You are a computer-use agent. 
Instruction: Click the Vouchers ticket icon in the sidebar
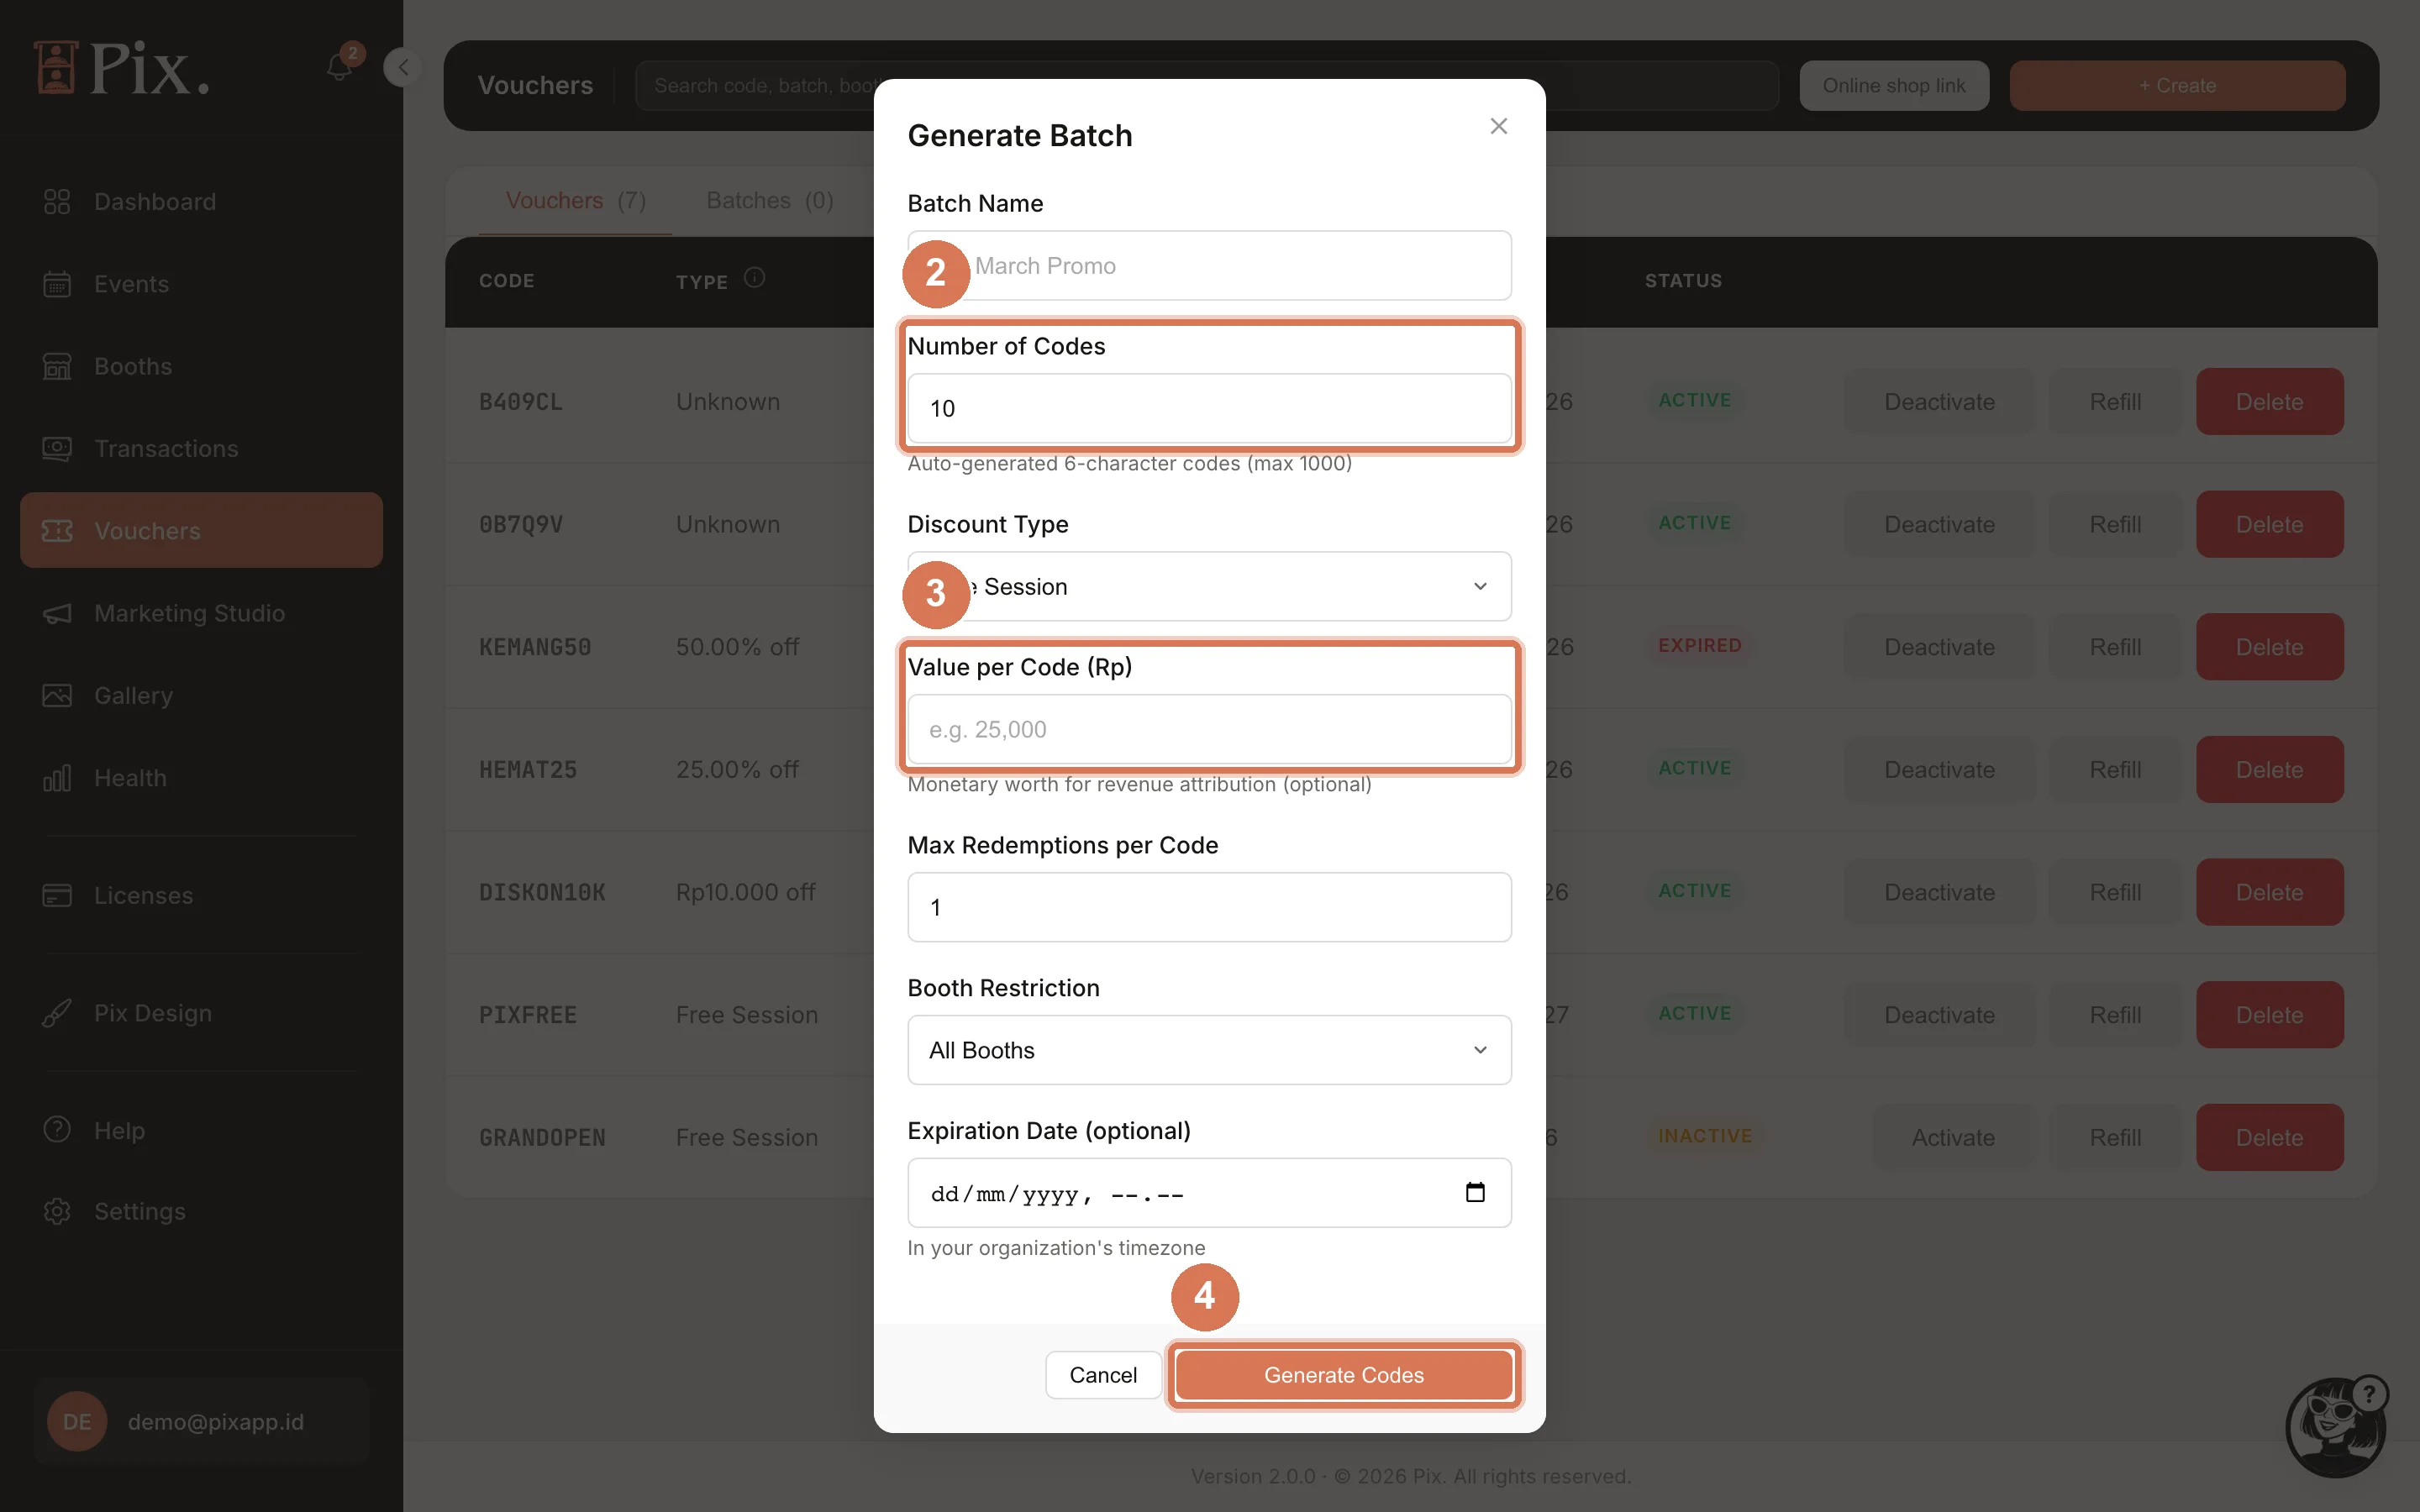(57, 531)
